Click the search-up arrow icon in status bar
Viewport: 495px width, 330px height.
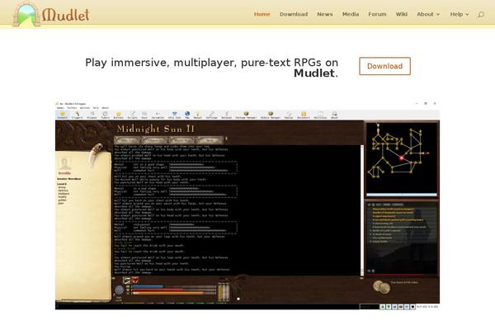pyautogui.click(x=383, y=307)
